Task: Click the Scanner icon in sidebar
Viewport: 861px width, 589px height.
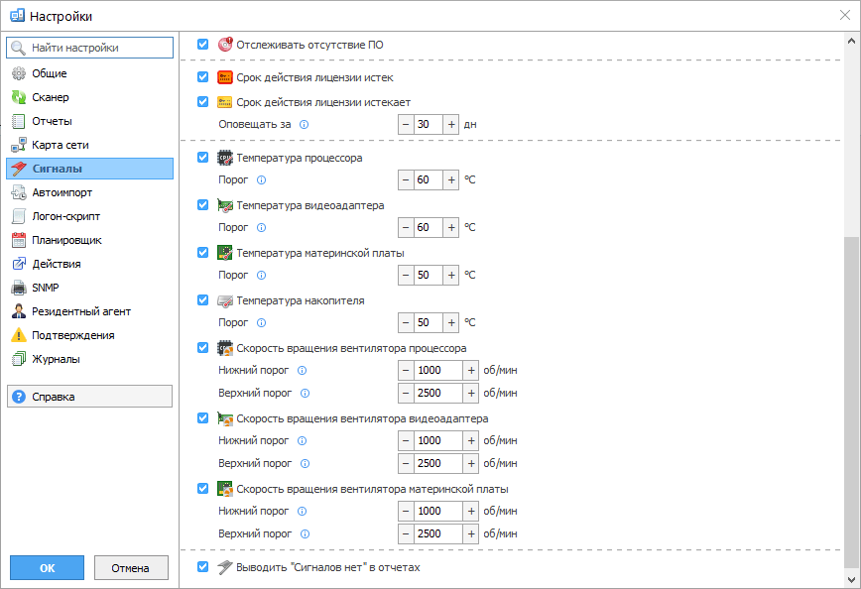Action: click(x=19, y=97)
